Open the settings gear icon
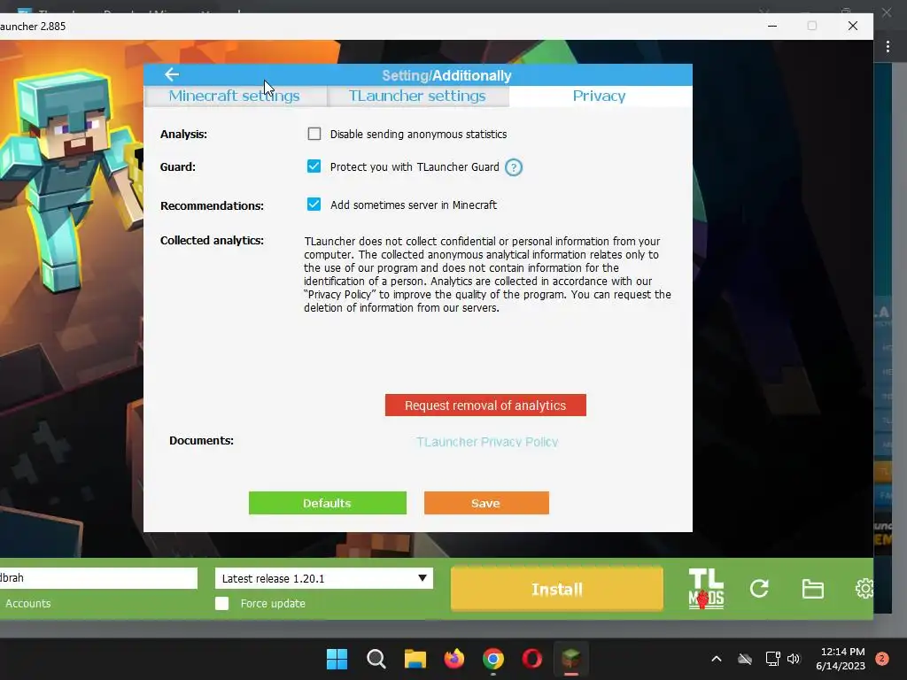This screenshot has height=680, width=907. [x=864, y=589]
